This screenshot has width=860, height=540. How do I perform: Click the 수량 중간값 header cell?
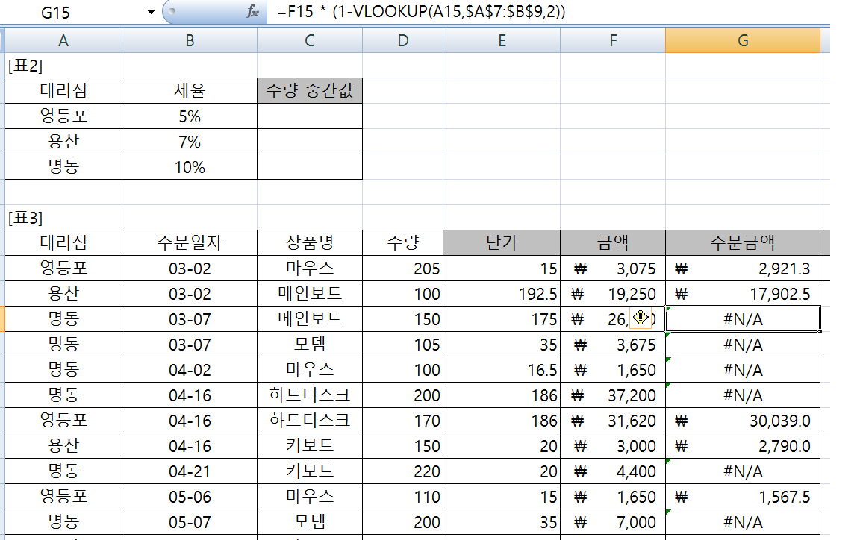point(310,91)
